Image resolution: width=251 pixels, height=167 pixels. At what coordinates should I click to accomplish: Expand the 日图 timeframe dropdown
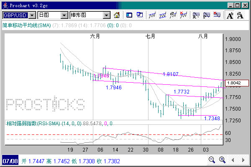(64, 15)
